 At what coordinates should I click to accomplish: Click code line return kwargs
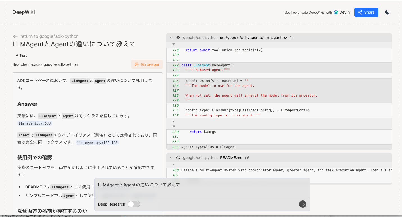203,132
